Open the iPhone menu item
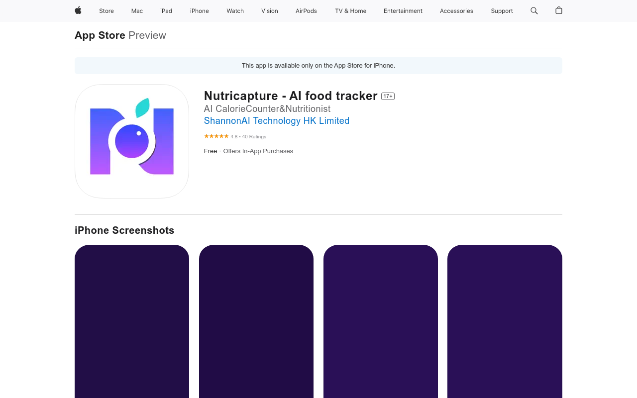637x398 pixels. click(x=200, y=11)
